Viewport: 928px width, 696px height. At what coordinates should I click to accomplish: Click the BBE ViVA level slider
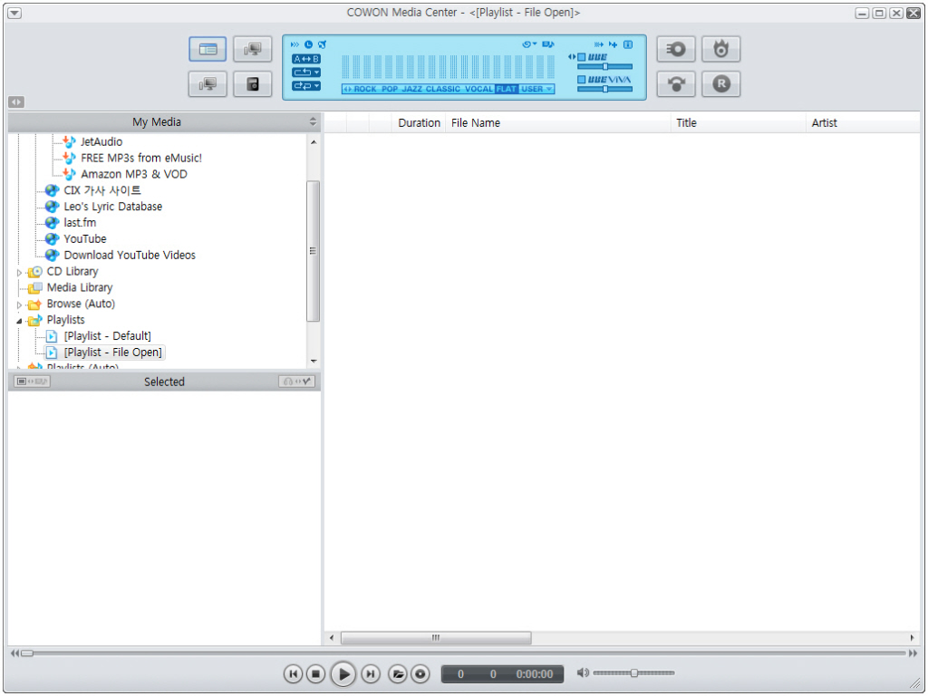(604, 89)
